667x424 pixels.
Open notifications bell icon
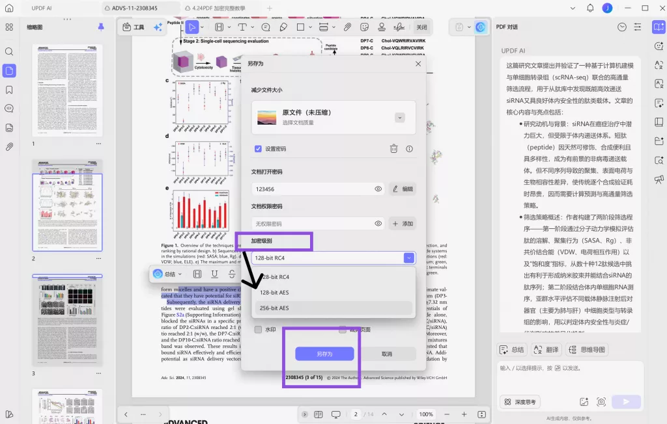pos(590,8)
